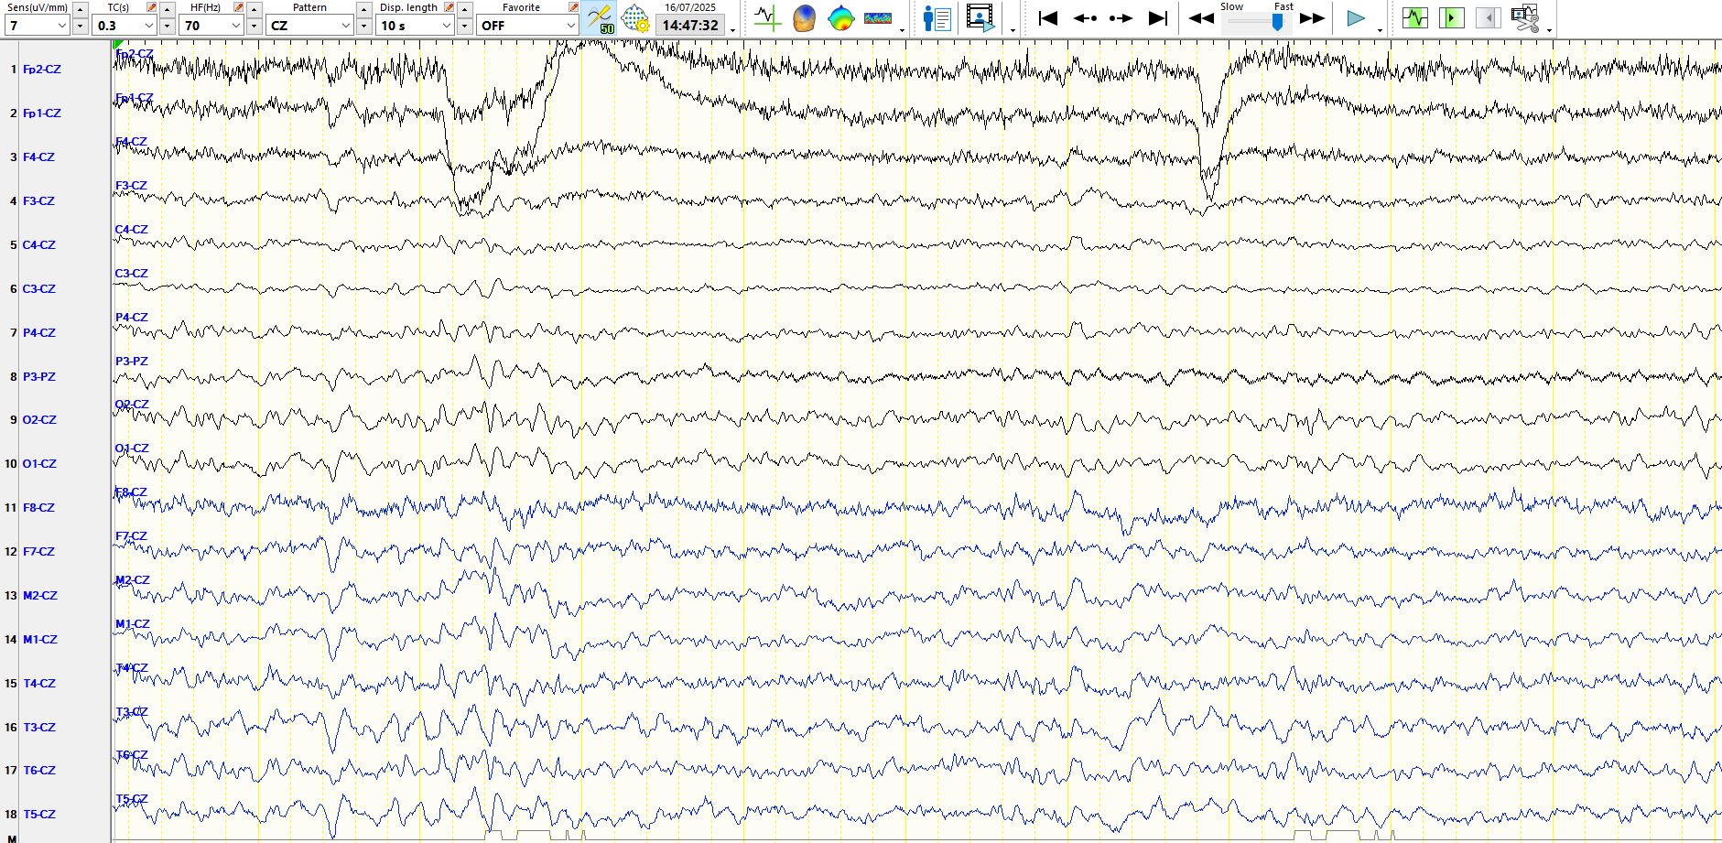Jump to the end of the recording

(1158, 18)
